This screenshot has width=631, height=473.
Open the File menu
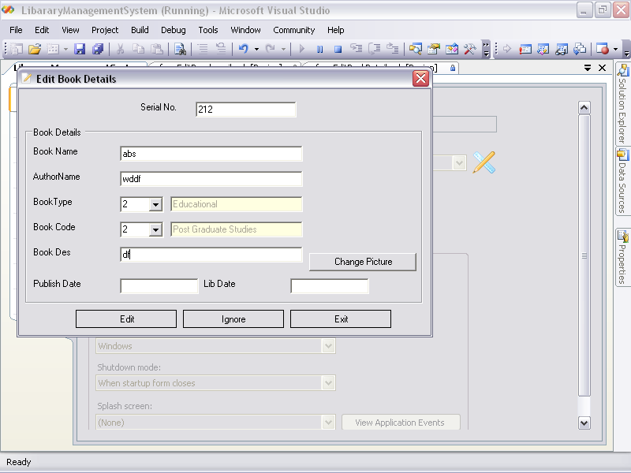click(x=16, y=30)
